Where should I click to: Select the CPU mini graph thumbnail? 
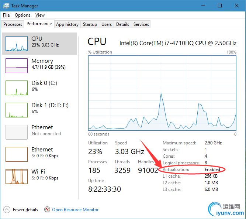click(17, 44)
